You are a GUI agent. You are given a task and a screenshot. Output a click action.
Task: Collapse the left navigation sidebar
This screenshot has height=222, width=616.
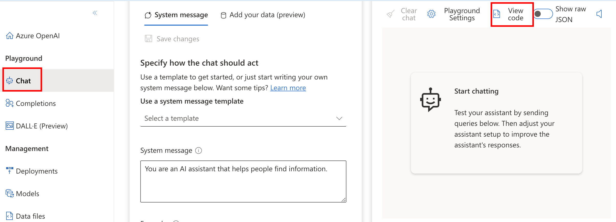95,13
